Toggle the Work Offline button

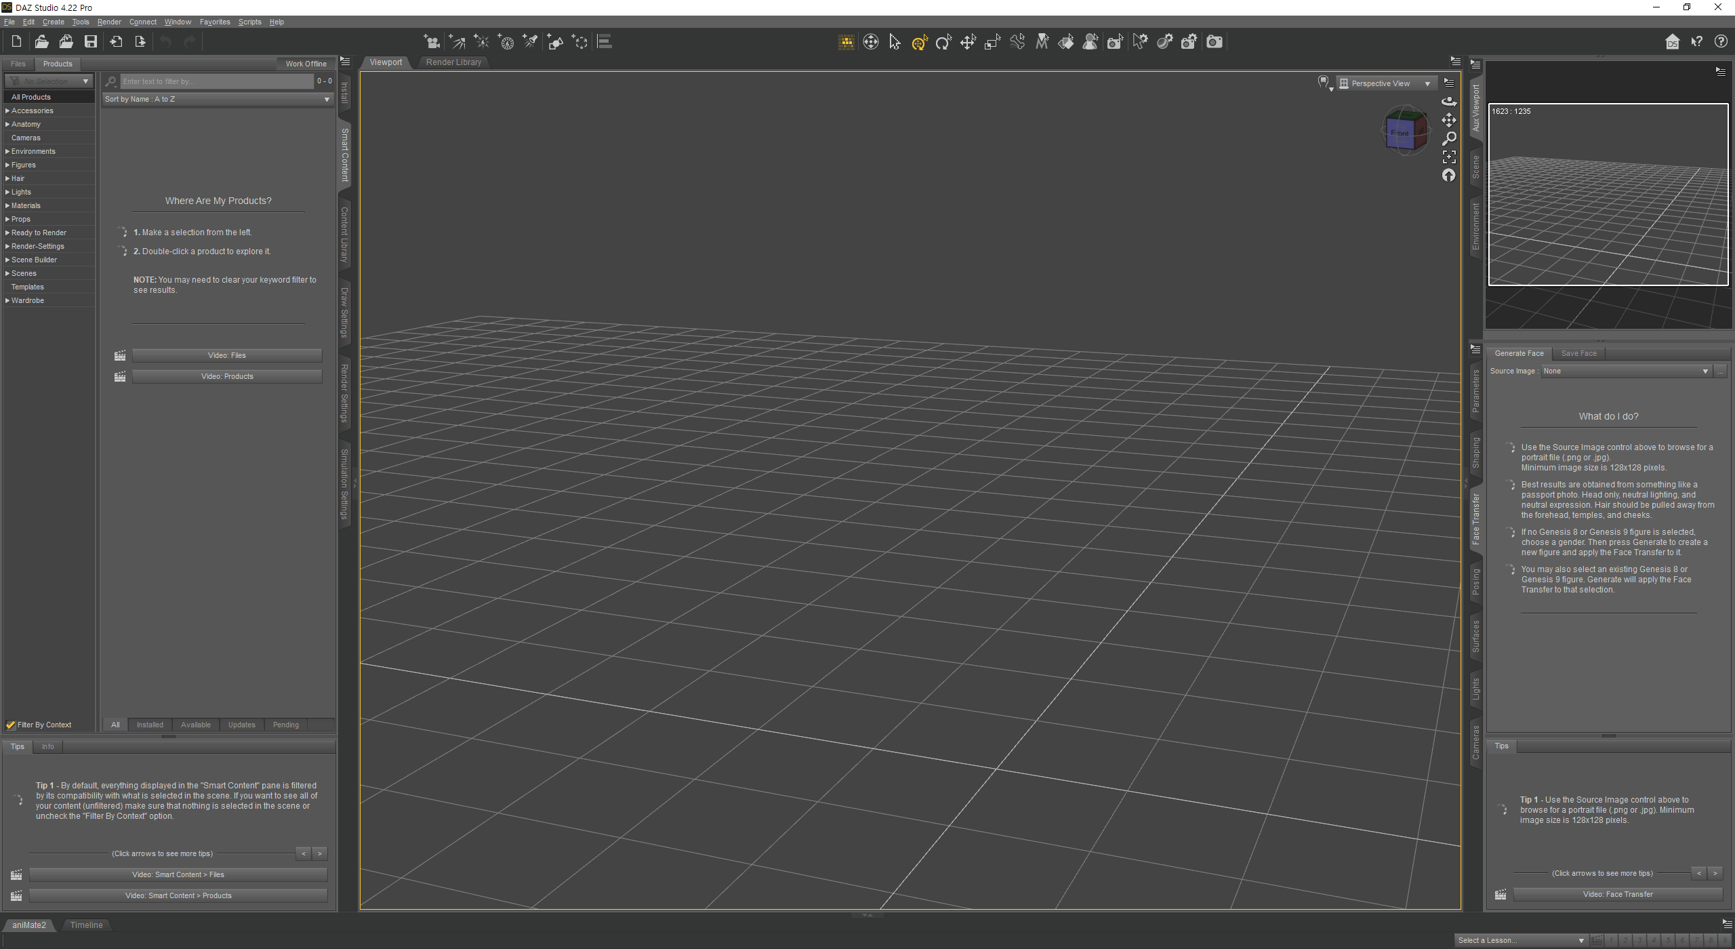tap(306, 64)
